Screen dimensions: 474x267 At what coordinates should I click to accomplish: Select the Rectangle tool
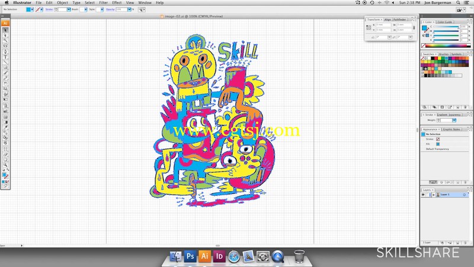coord(5,67)
